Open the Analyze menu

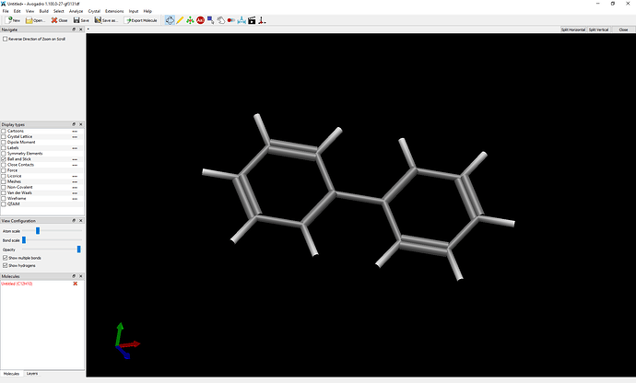click(76, 11)
